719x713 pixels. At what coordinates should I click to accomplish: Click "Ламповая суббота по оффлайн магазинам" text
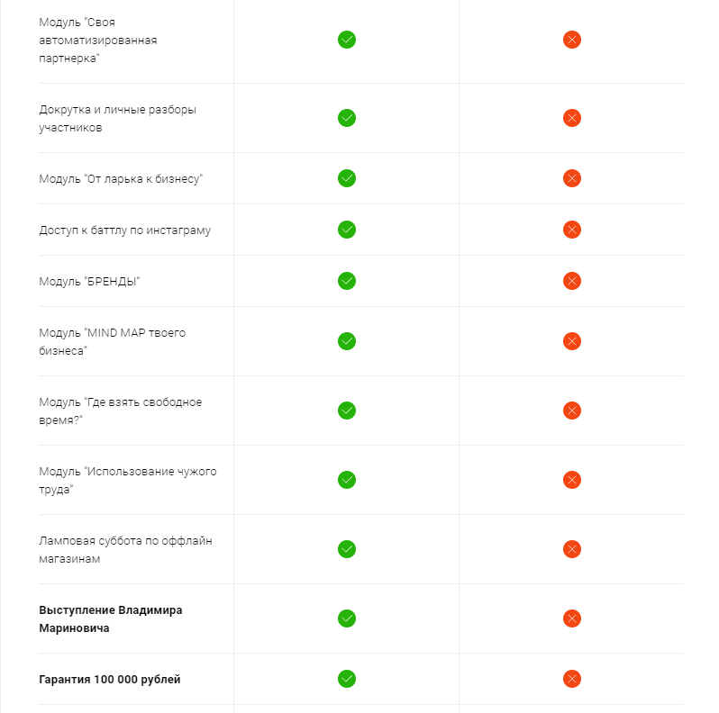(x=125, y=549)
